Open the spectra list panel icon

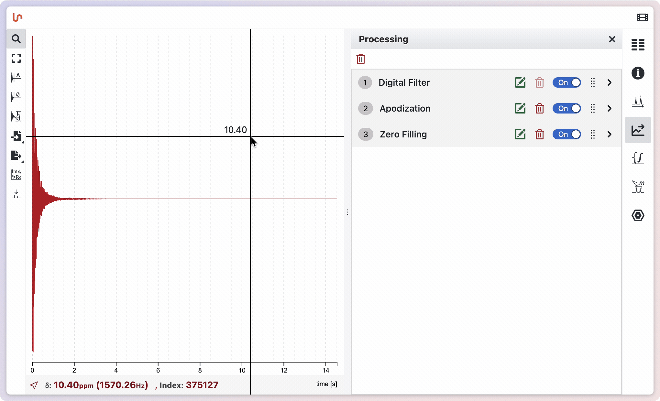(x=638, y=45)
